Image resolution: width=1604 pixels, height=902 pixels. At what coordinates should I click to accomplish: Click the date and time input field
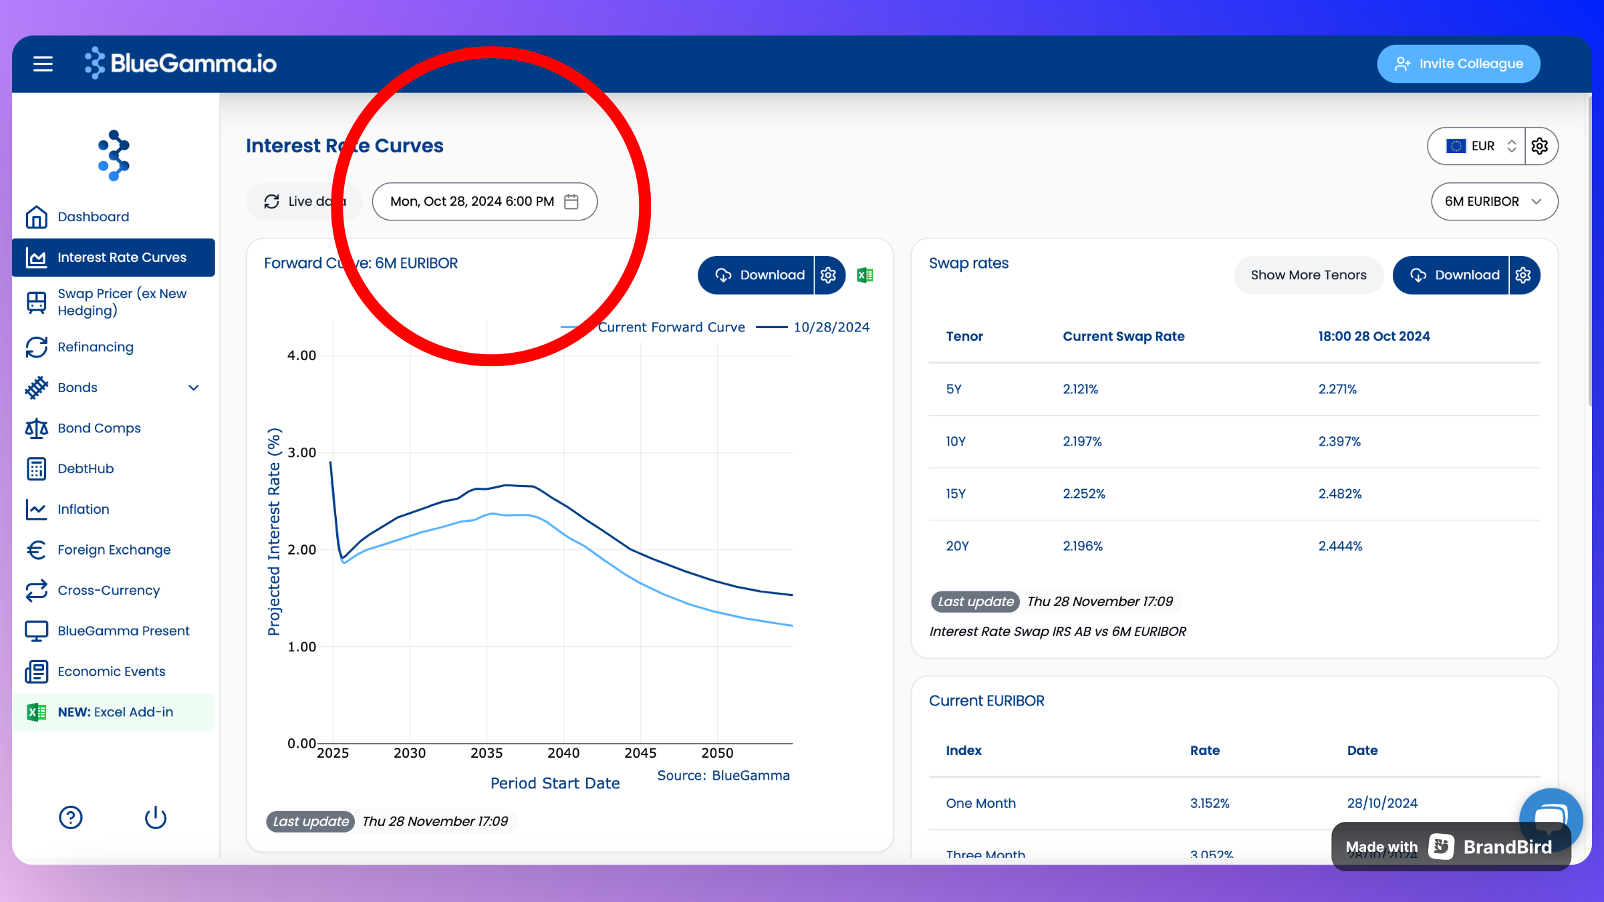[472, 201]
